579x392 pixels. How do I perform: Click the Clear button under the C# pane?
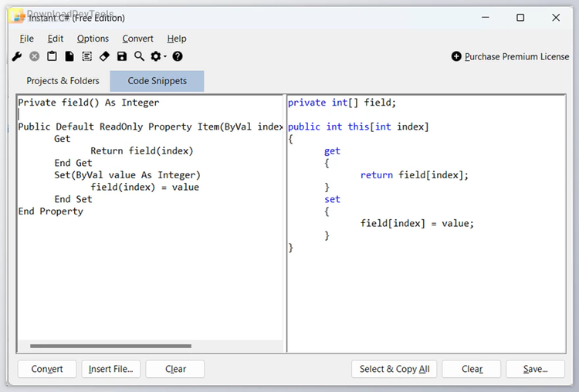pos(472,369)
